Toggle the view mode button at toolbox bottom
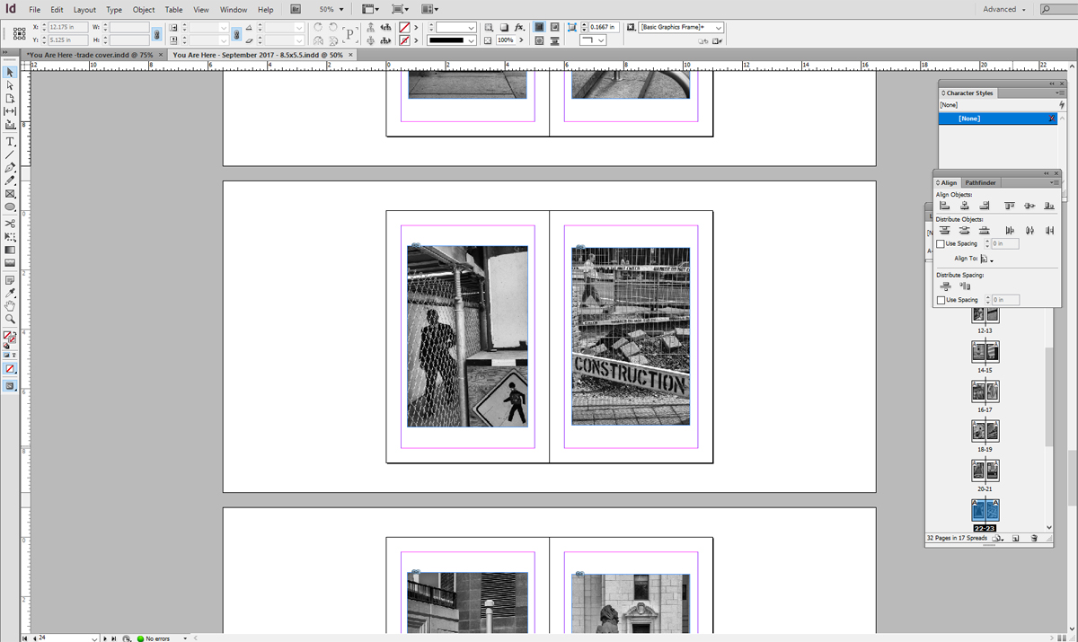1078x642 pixels. click(10, 386)
